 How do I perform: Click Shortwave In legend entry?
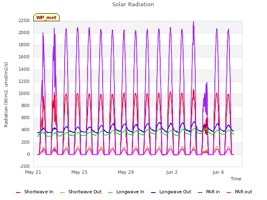coord(35,192)
